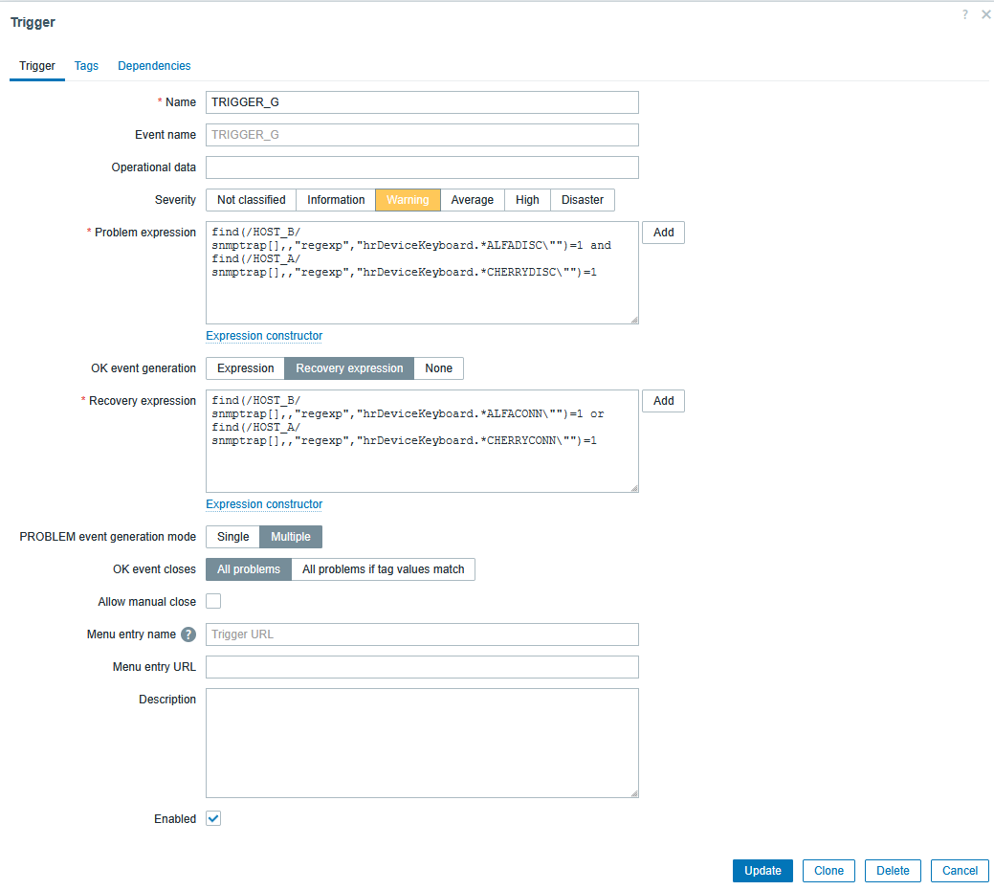Click the Clone button

click(x=828, y=871)
